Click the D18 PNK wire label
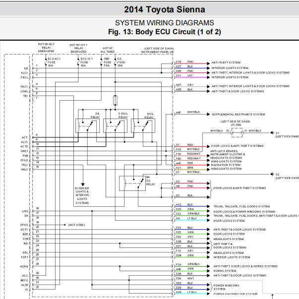Viewport: 299px width, 299px height. tap(184, 62)
